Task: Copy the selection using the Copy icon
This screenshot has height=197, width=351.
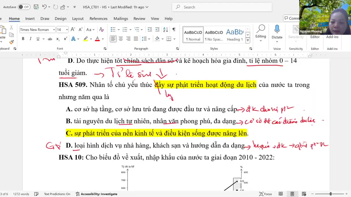Action: [11, 35]
